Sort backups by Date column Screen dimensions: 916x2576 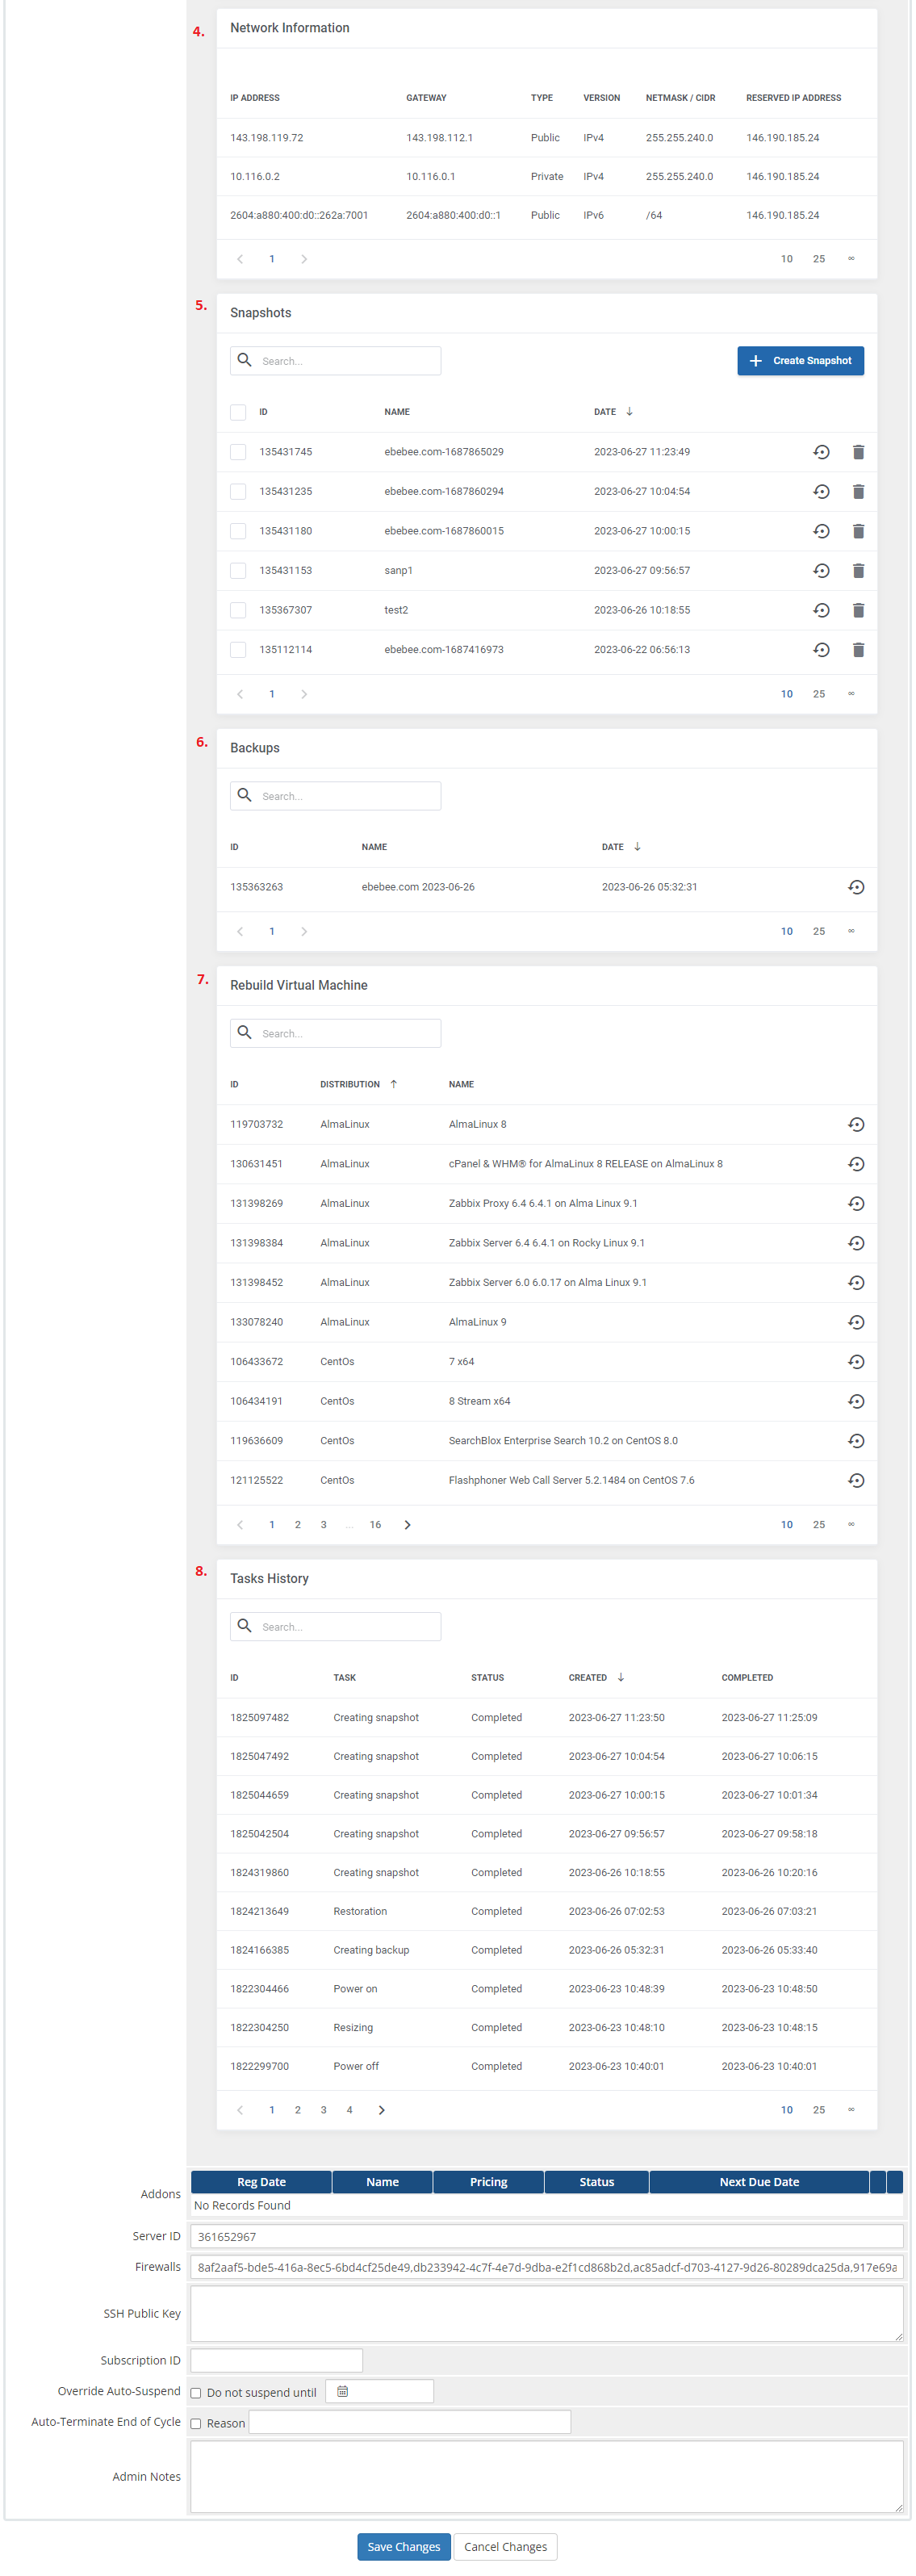[621, 847]
